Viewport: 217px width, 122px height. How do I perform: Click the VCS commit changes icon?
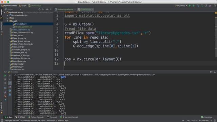coord(202,6)
